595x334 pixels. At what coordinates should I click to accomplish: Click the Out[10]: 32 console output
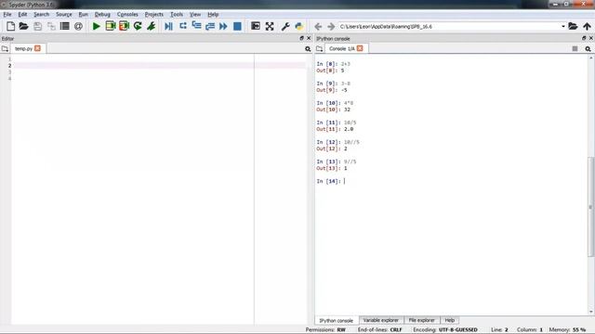pyautogui.click(x=333, y=109)
